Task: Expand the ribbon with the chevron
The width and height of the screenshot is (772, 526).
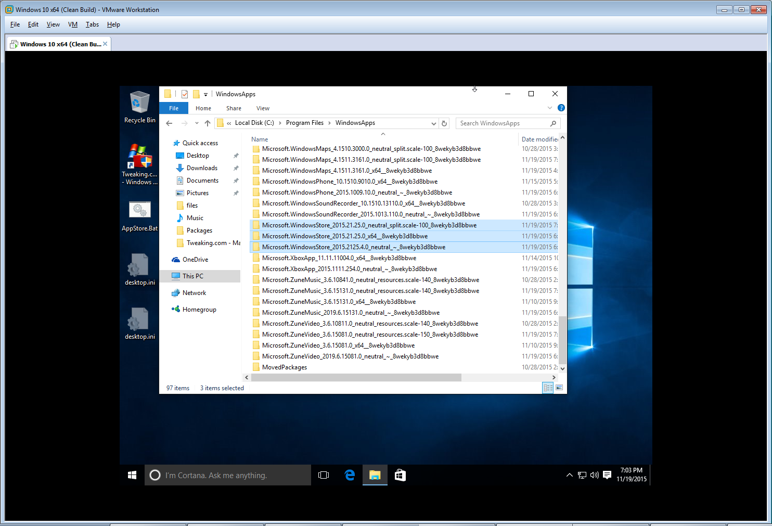Action: (x=550, y=108)
